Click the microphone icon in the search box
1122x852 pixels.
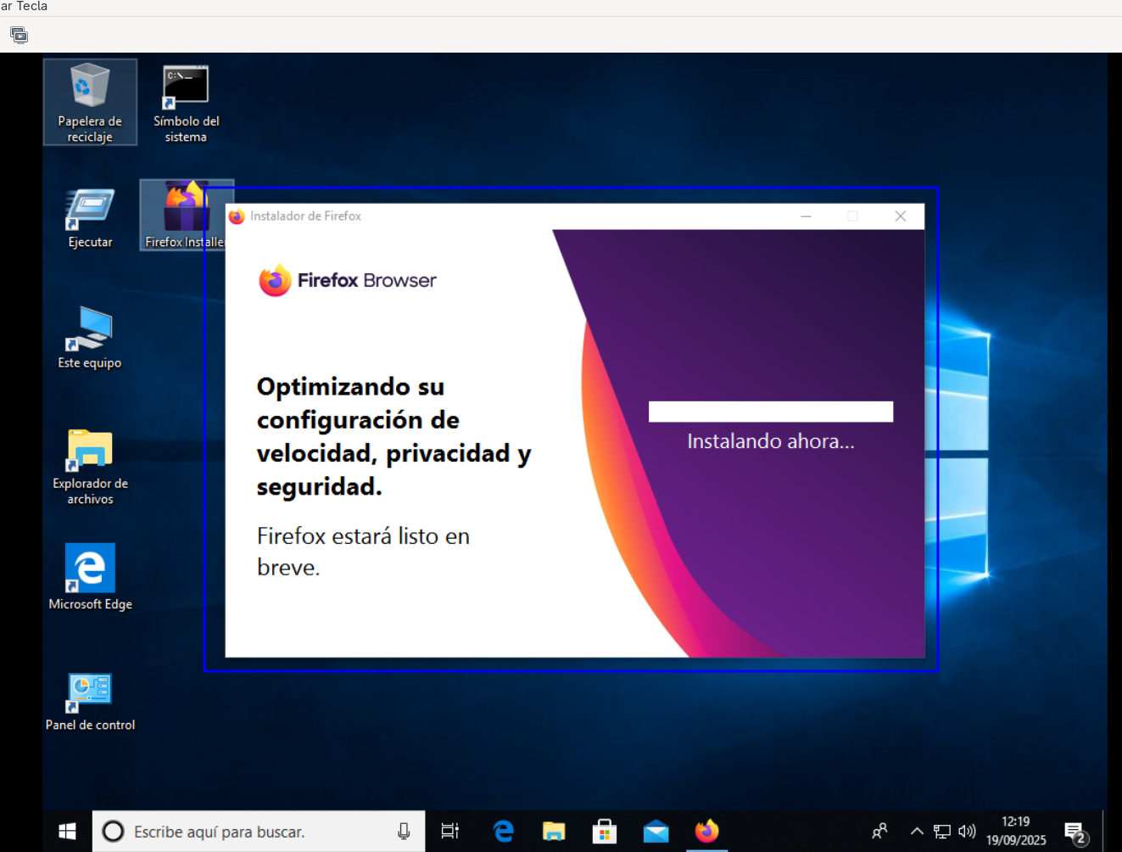click(404, 832)
